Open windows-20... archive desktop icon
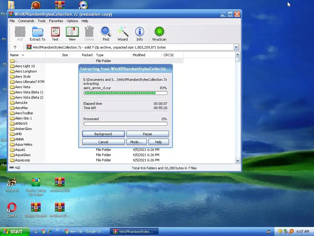This screenshot has height=236, width=314. [60, 210]
